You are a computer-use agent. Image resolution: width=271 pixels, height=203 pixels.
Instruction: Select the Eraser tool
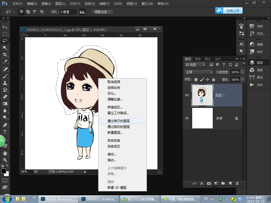coord(5,97)
